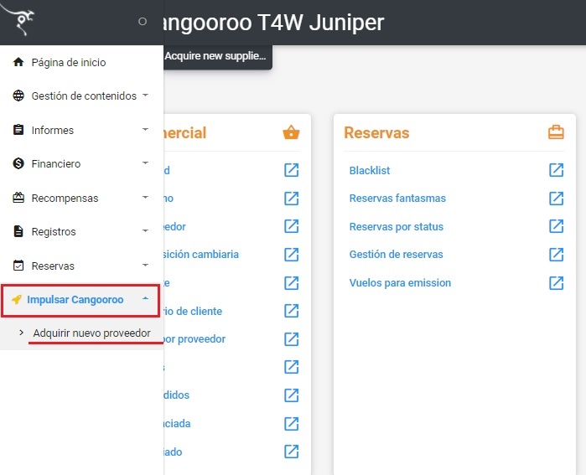This screenshot has width=586, height=475.
Task: Open the Vuelos para emission link
Action: point(400,282)
